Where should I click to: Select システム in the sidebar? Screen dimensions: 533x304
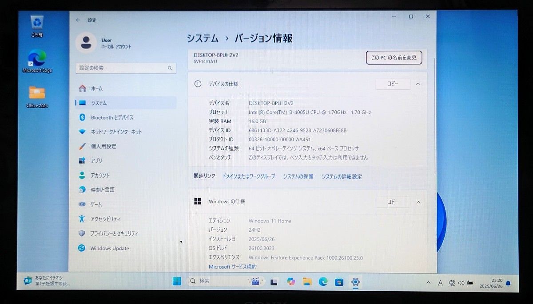pyautogui.click(x=126, y=103)
